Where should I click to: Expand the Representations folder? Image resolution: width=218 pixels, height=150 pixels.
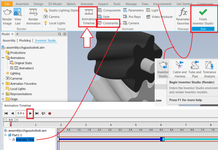pos(3,94)
